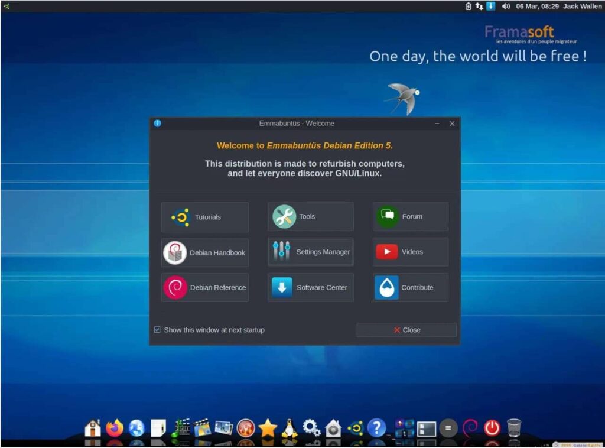Click the download arrow in the system tray
Screen dimensions: 605x448
(491, 6)
